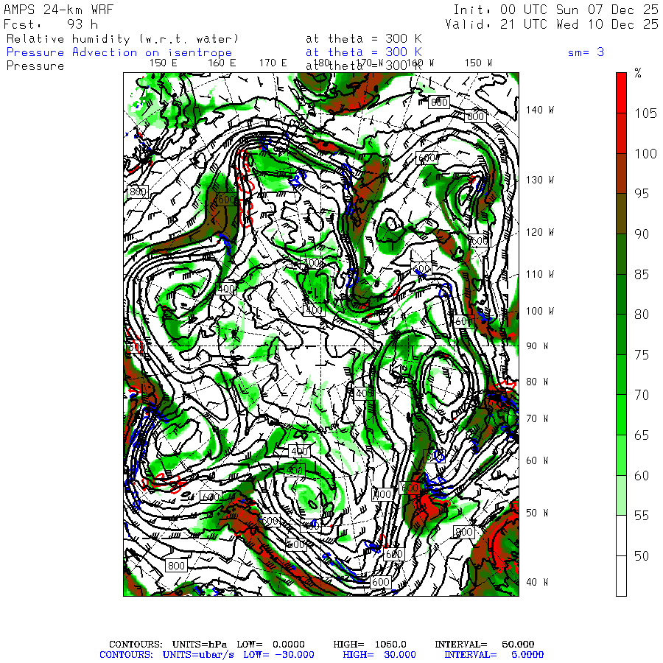Click the blue 'at theta = 300 K' text
This screenshot has height=663, width=663.
(364, 52)
